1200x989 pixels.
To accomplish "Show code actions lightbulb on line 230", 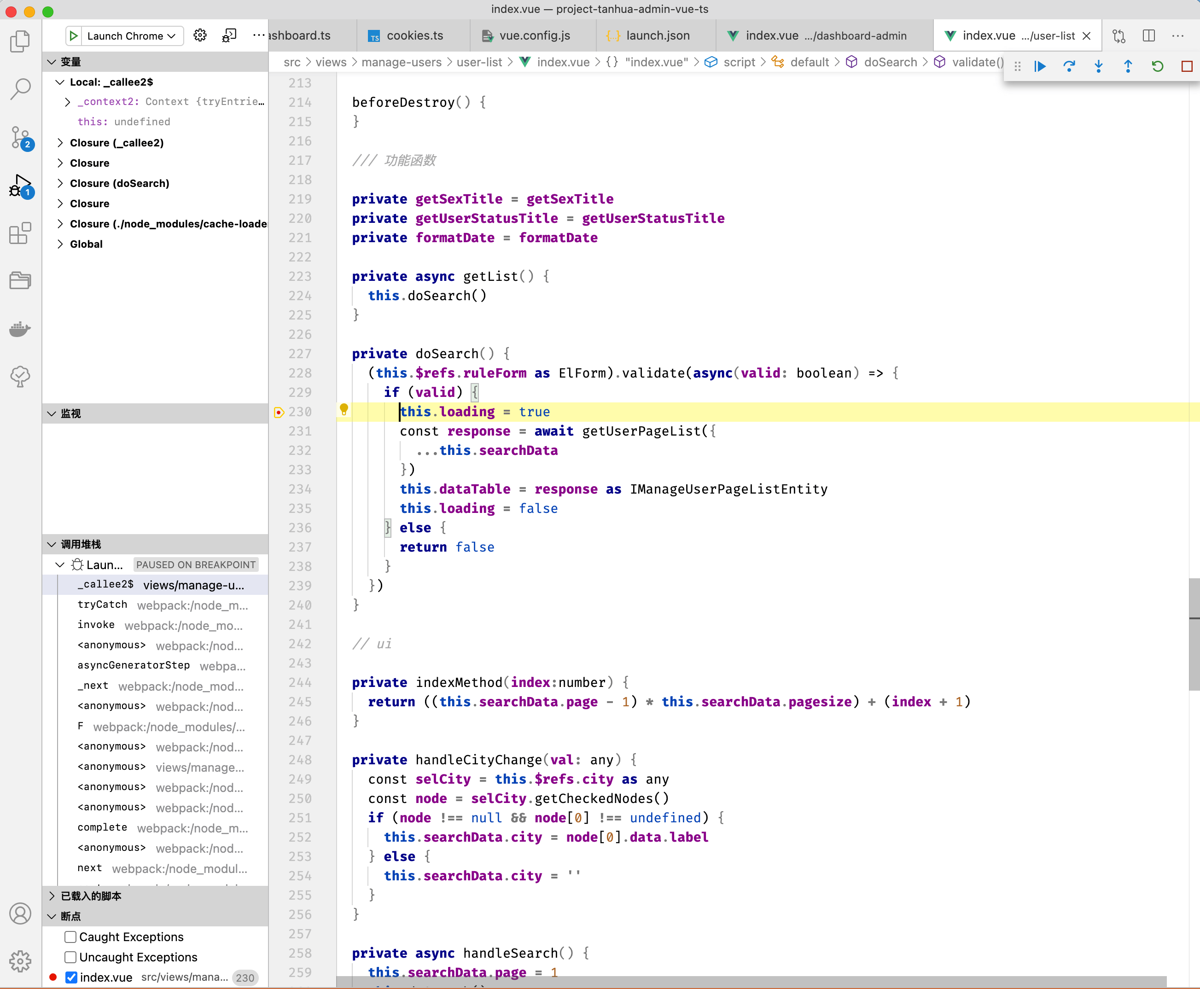I will pyautogui.click(x=344, y=409).
